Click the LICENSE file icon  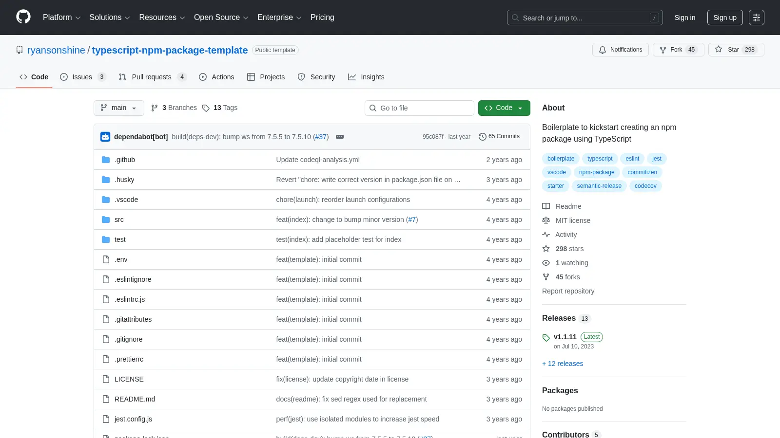click(106, 379)
